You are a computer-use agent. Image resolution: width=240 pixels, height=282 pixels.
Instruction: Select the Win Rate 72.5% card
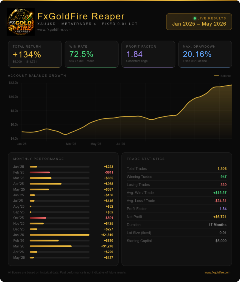coord(91,54)
